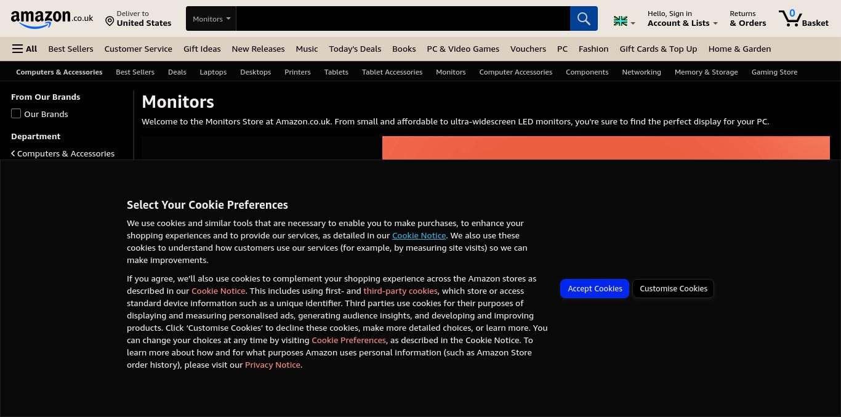Go to Components

tap(587, 72)
